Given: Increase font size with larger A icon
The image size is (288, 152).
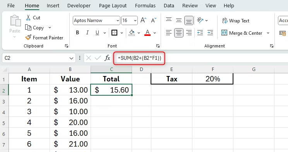Looking at the screenshot, I should point(143,20).
